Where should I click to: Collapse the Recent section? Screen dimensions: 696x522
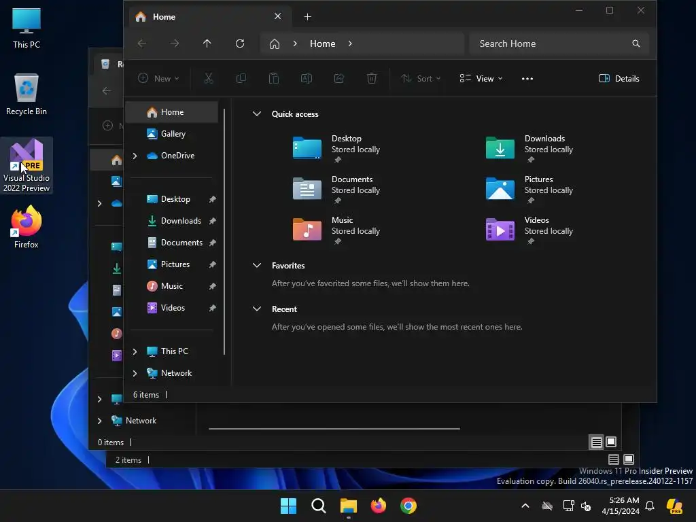click(256, 309)
